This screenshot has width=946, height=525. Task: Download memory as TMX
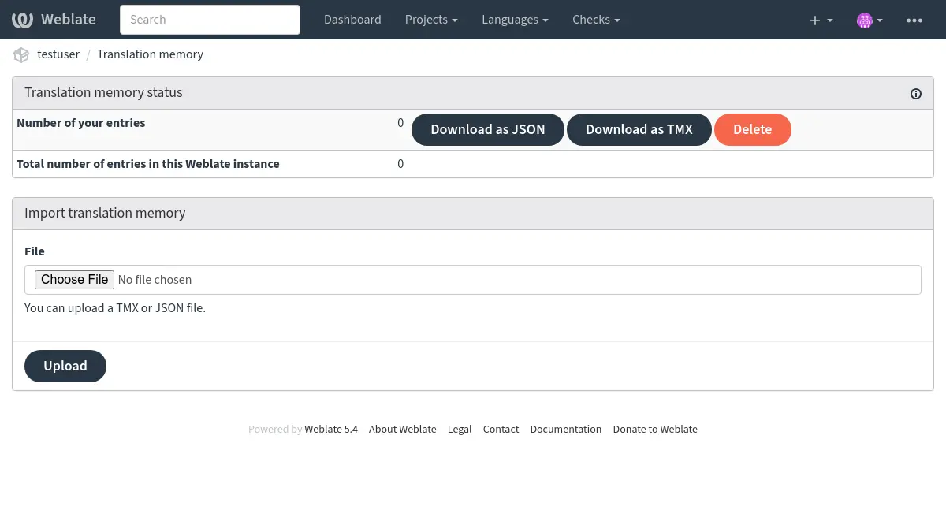pyautogui.click(x=639, y=130)
